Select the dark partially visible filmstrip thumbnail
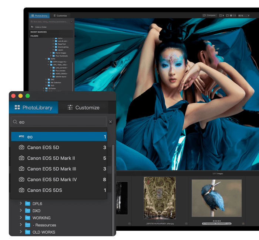Screen dimensions: 259x240 122,198
